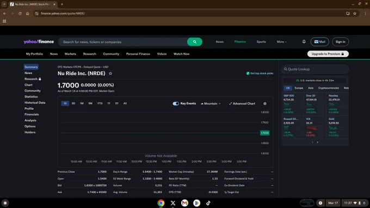Show previous market indices page arrow
The height and width of the screenshot is (208, 370).
point(312,142)
